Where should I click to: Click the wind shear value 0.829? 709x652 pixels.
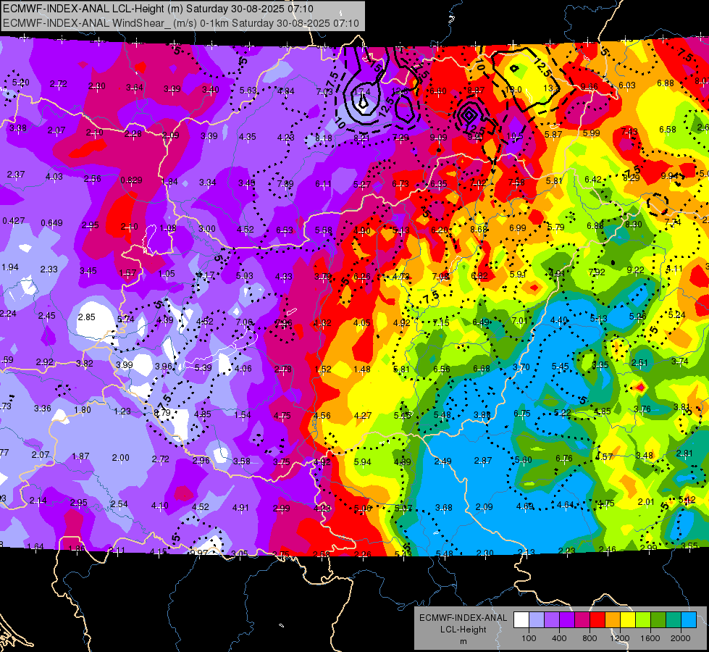131,180
